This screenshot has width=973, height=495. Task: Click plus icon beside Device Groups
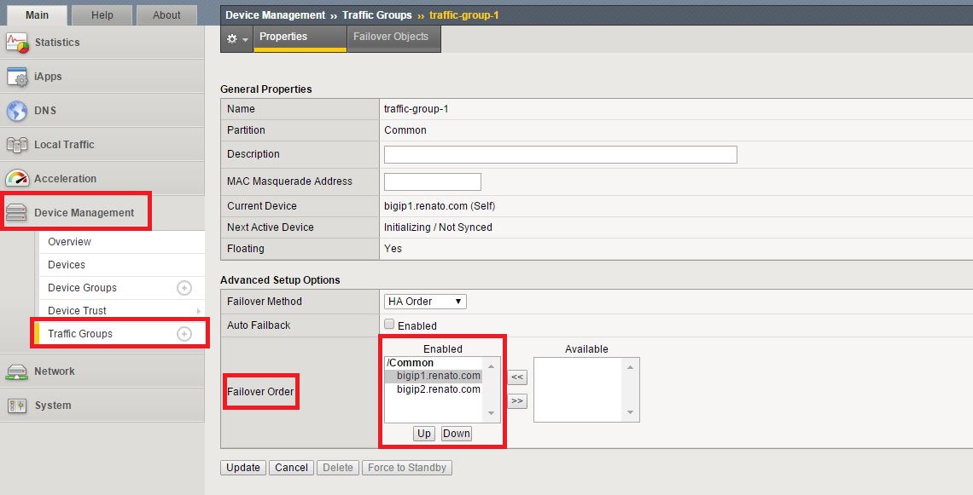click(184, 288)
